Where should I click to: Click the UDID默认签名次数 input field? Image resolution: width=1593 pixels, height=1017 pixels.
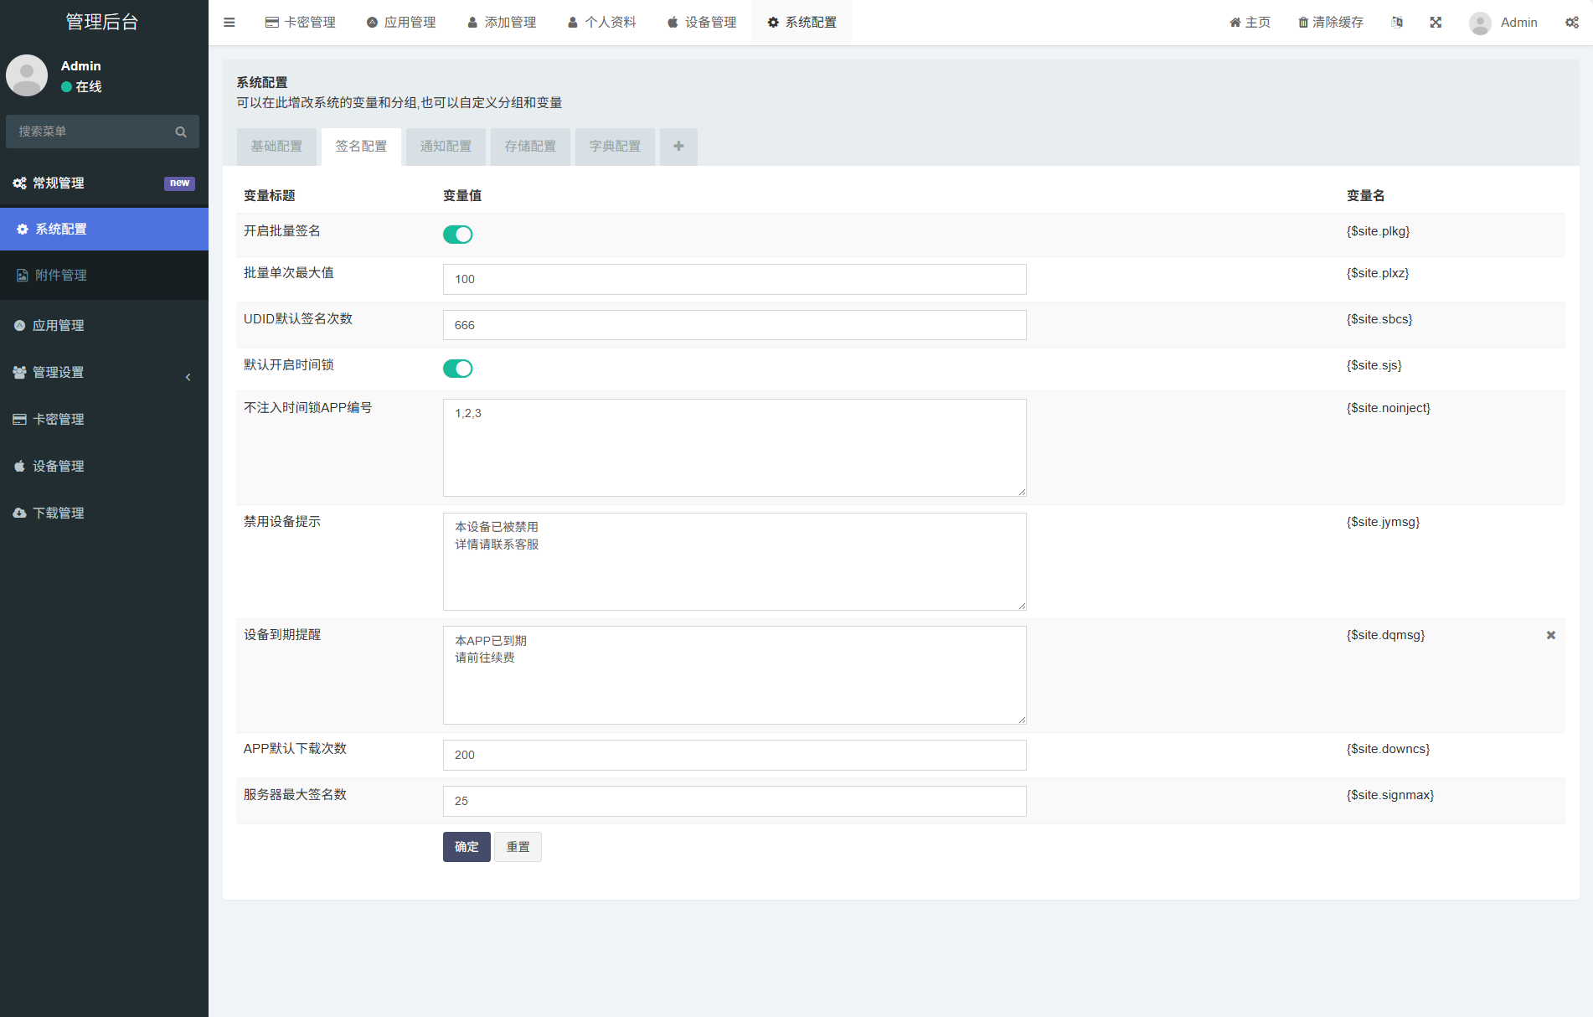pyautogui.click(x=734, y=325)
